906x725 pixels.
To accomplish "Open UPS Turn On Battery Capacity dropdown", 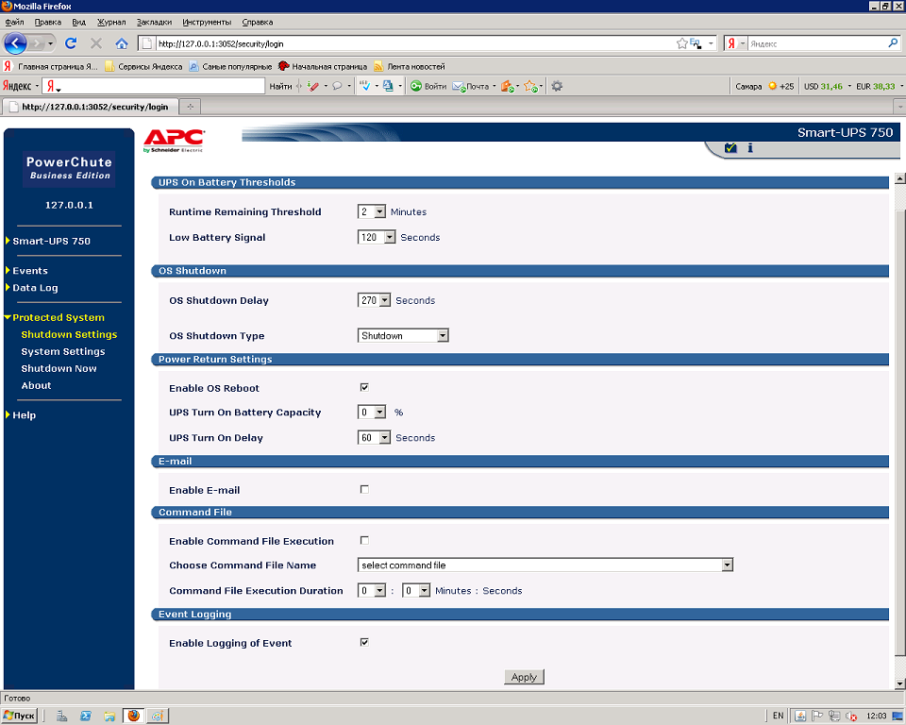I will coord(372,413).
